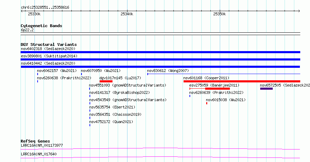
Task: Click the 25330k ruler label
Action: (34, 14)
